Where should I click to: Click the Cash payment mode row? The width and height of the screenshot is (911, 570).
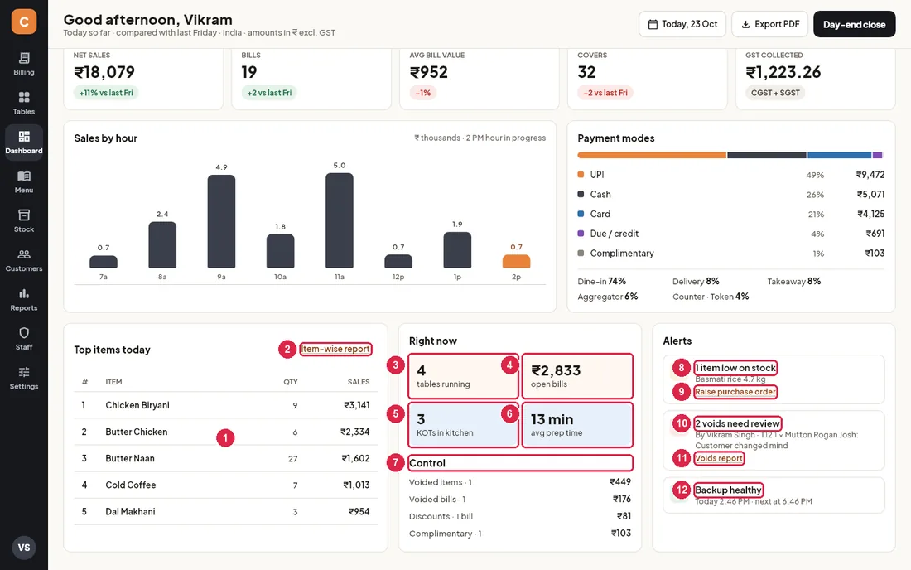[731, 195]
